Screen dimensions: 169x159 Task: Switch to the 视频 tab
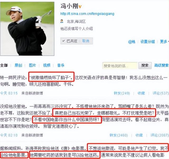[47, 65]
